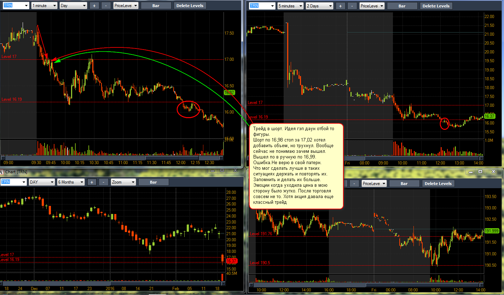Open the 5 minutes interval dropdown
This screenshot has height=295, width=504.
coord(290,6)
